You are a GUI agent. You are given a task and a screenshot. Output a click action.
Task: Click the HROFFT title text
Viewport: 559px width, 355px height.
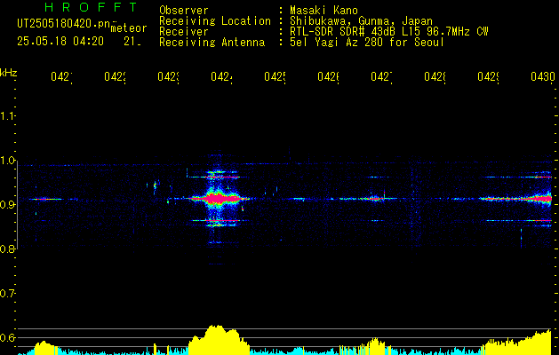pos(92,7)
